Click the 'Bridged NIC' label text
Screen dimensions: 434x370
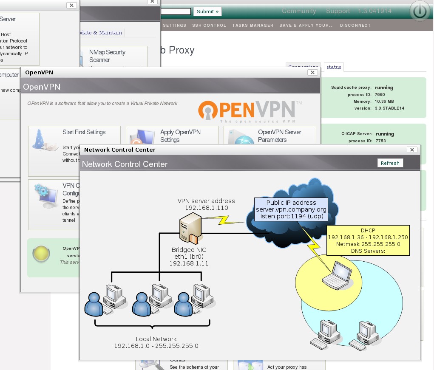click(x=189, y=250)
